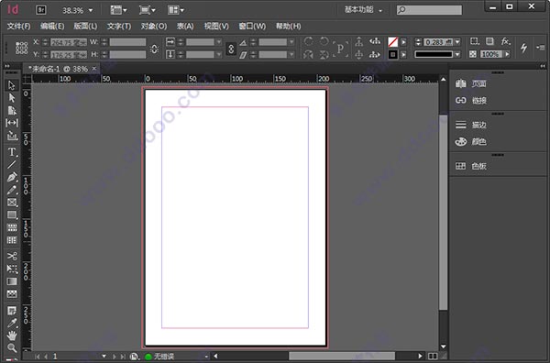550x363 pixels.
Task: Open the 文件(F) menu
Action: tap(18, 27)
